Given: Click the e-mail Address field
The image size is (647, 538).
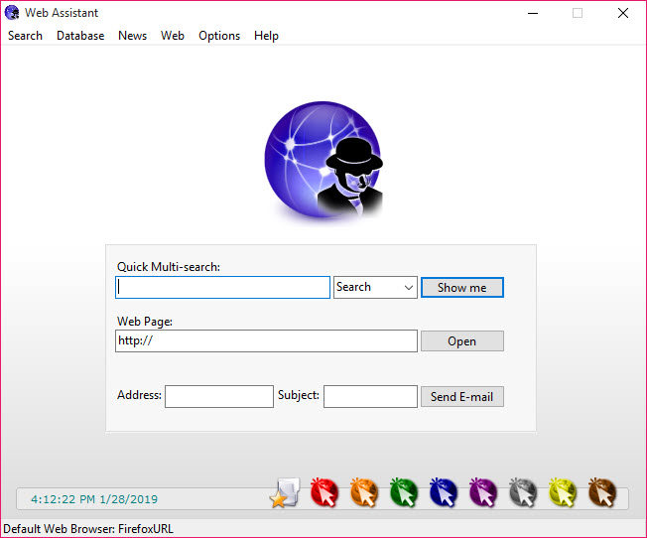Looking at the screenshot, I should click(x=219, y=396).
